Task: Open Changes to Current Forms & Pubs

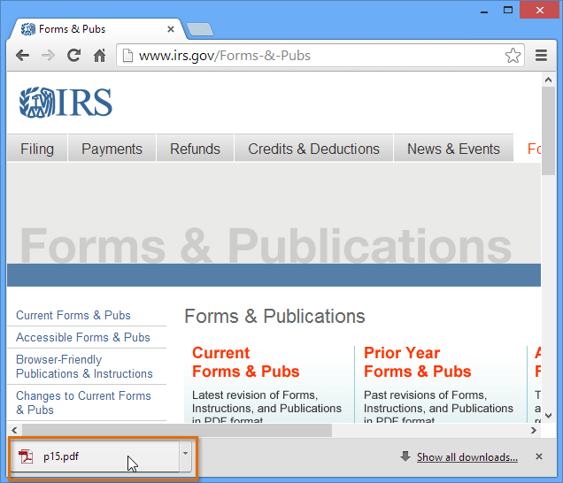Action: pyautogui.click(x=84, y=402)
